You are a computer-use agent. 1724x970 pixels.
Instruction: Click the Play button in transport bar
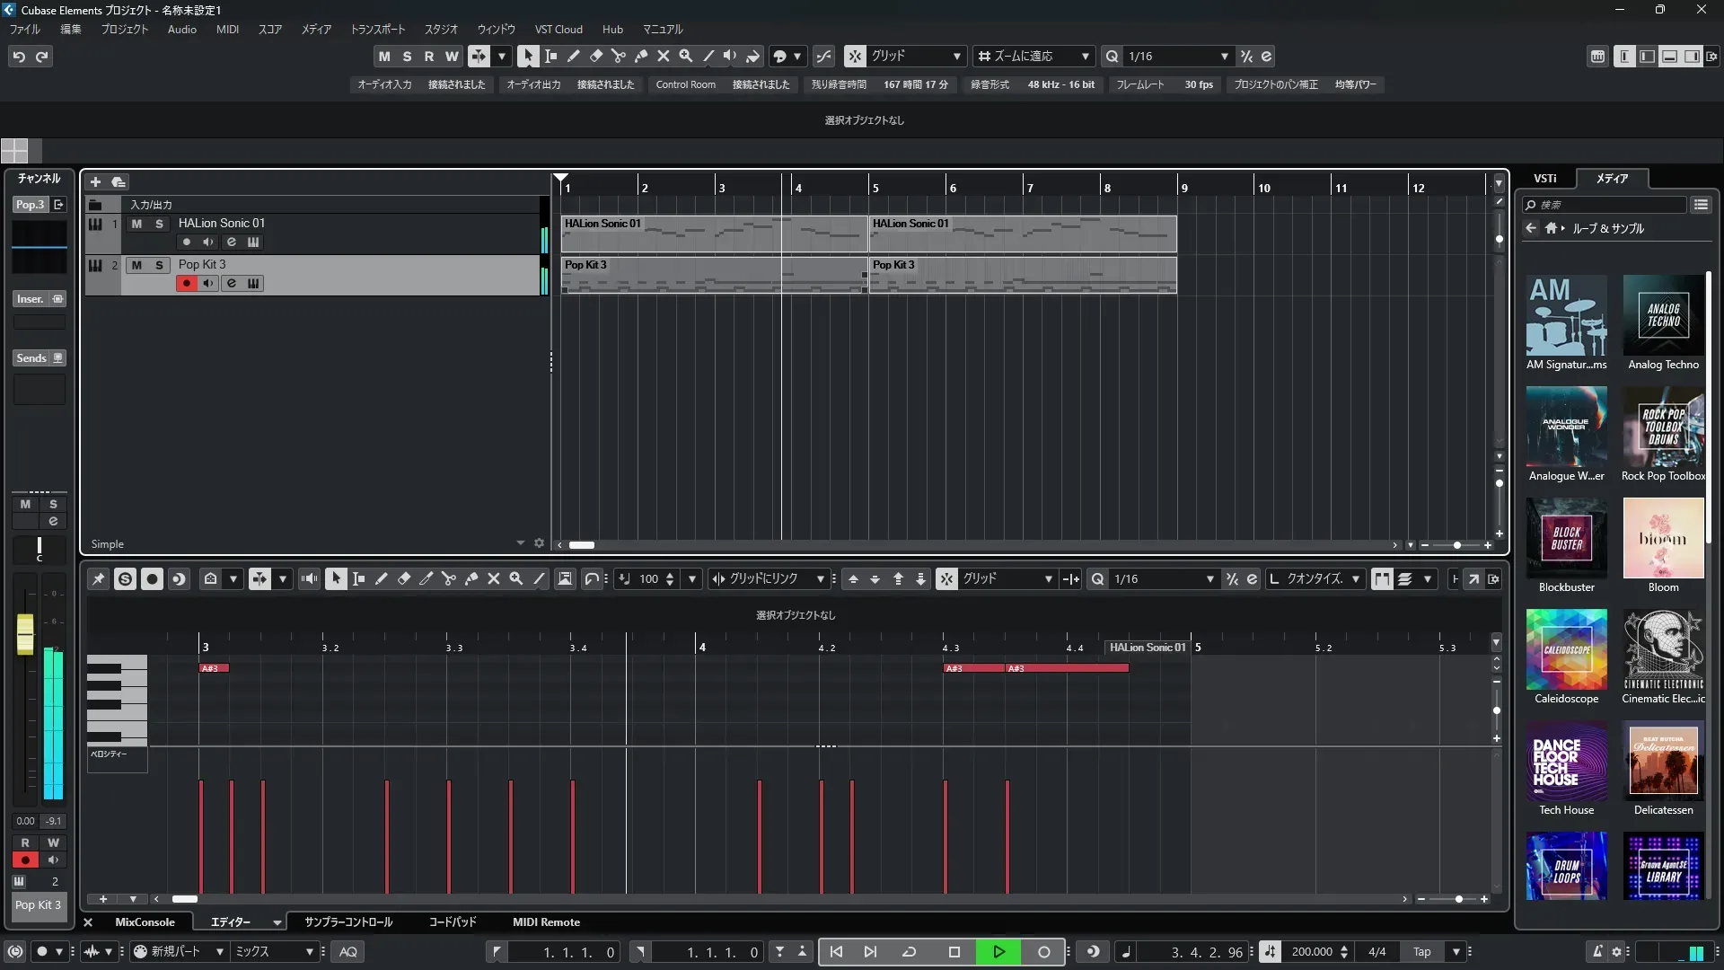pyautogui.click(x=998, y=952)
